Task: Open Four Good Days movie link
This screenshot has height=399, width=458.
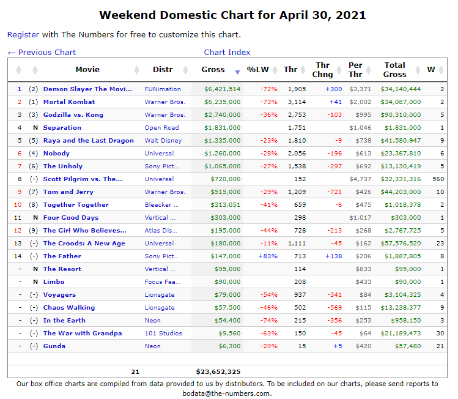Action: (71, 218)
